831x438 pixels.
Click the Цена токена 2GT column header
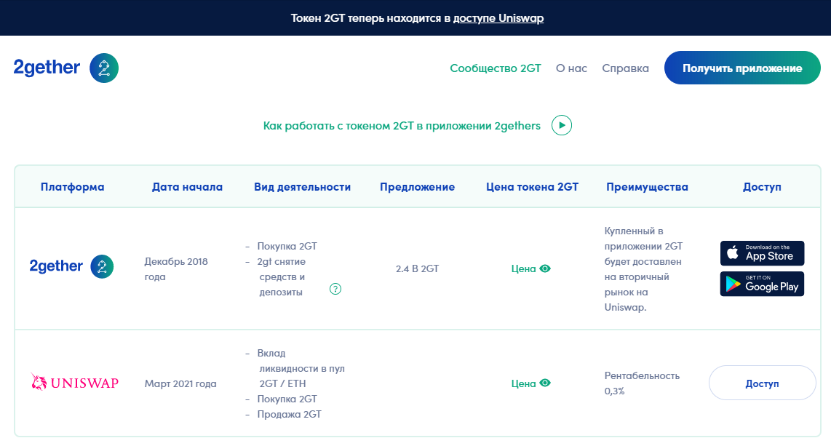tap(532, 187)
